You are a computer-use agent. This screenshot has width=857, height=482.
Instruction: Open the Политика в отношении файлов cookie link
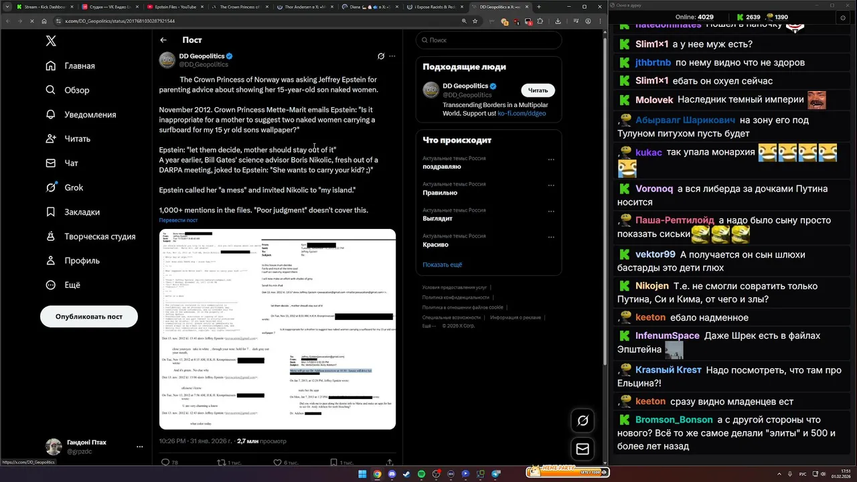tap(463, 307)
